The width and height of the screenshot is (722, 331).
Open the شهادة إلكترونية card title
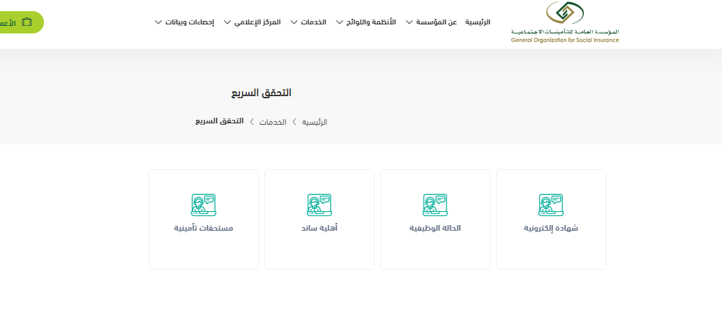[550, 228]
